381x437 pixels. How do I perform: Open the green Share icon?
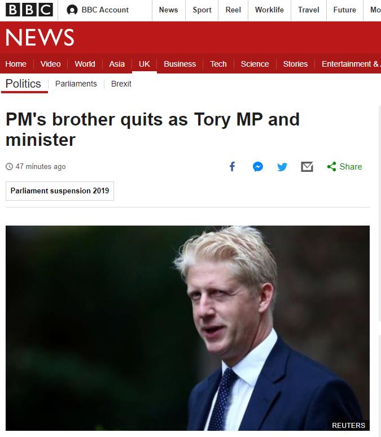[x=331, y=167]
